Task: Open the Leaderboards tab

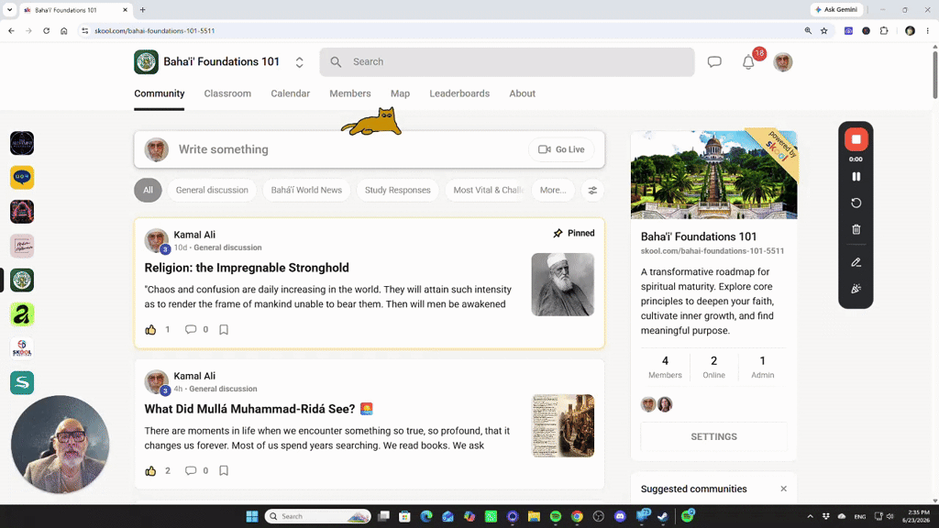Action: [x=459, y=93]
